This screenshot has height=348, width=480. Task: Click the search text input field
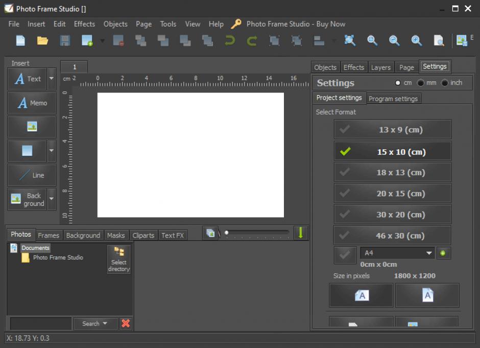(x=41, y=323)
